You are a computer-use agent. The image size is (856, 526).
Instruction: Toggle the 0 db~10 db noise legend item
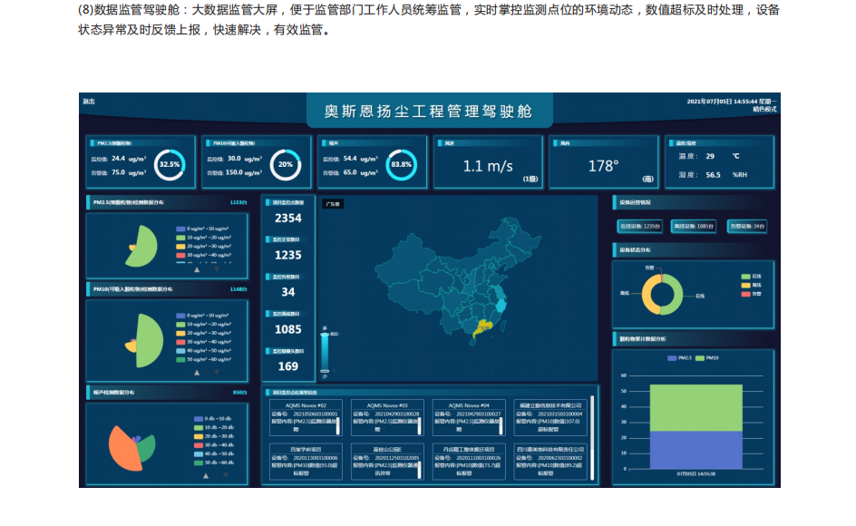pos(213,419)
